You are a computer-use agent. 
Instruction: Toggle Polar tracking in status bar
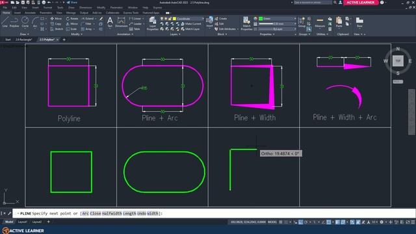pyautogui.click(x=306, y=222)
